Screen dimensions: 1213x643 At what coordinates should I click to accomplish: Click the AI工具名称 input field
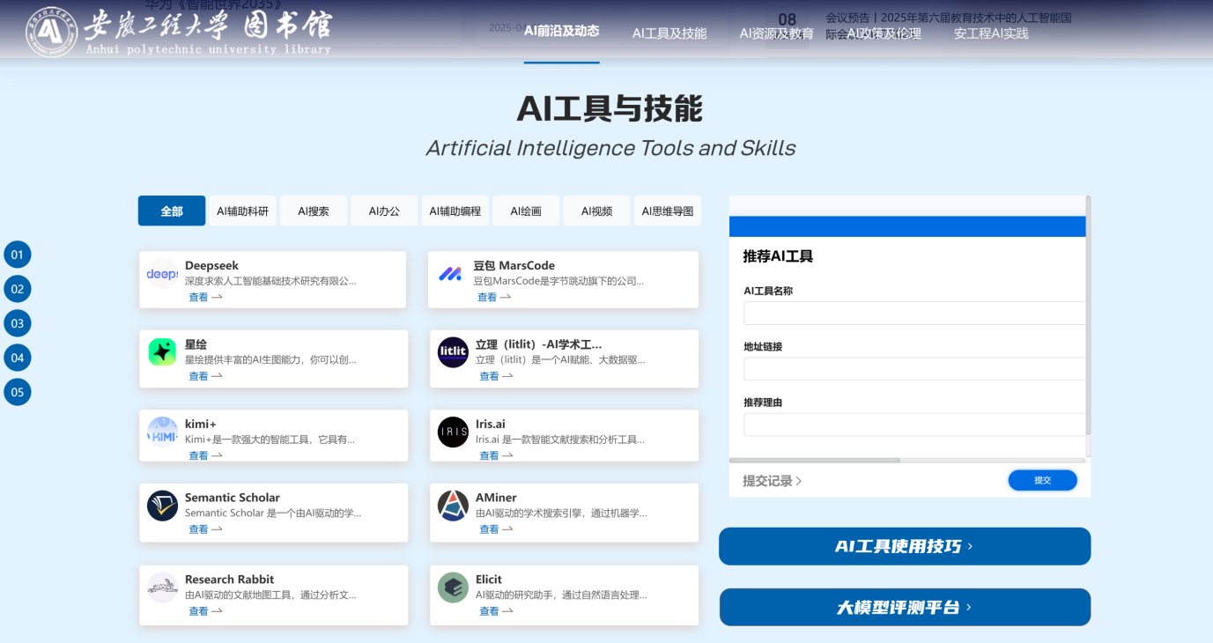[x=913, y=314]
